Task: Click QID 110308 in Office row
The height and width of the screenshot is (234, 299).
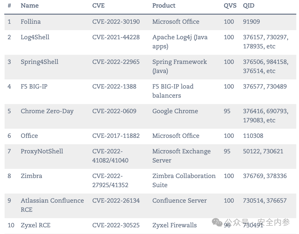Action: pyautogui.click(x=253, y=136)
